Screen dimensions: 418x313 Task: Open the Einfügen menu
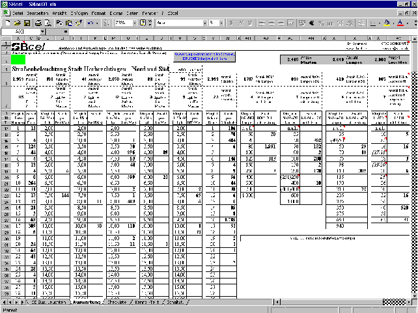[79, 13]
